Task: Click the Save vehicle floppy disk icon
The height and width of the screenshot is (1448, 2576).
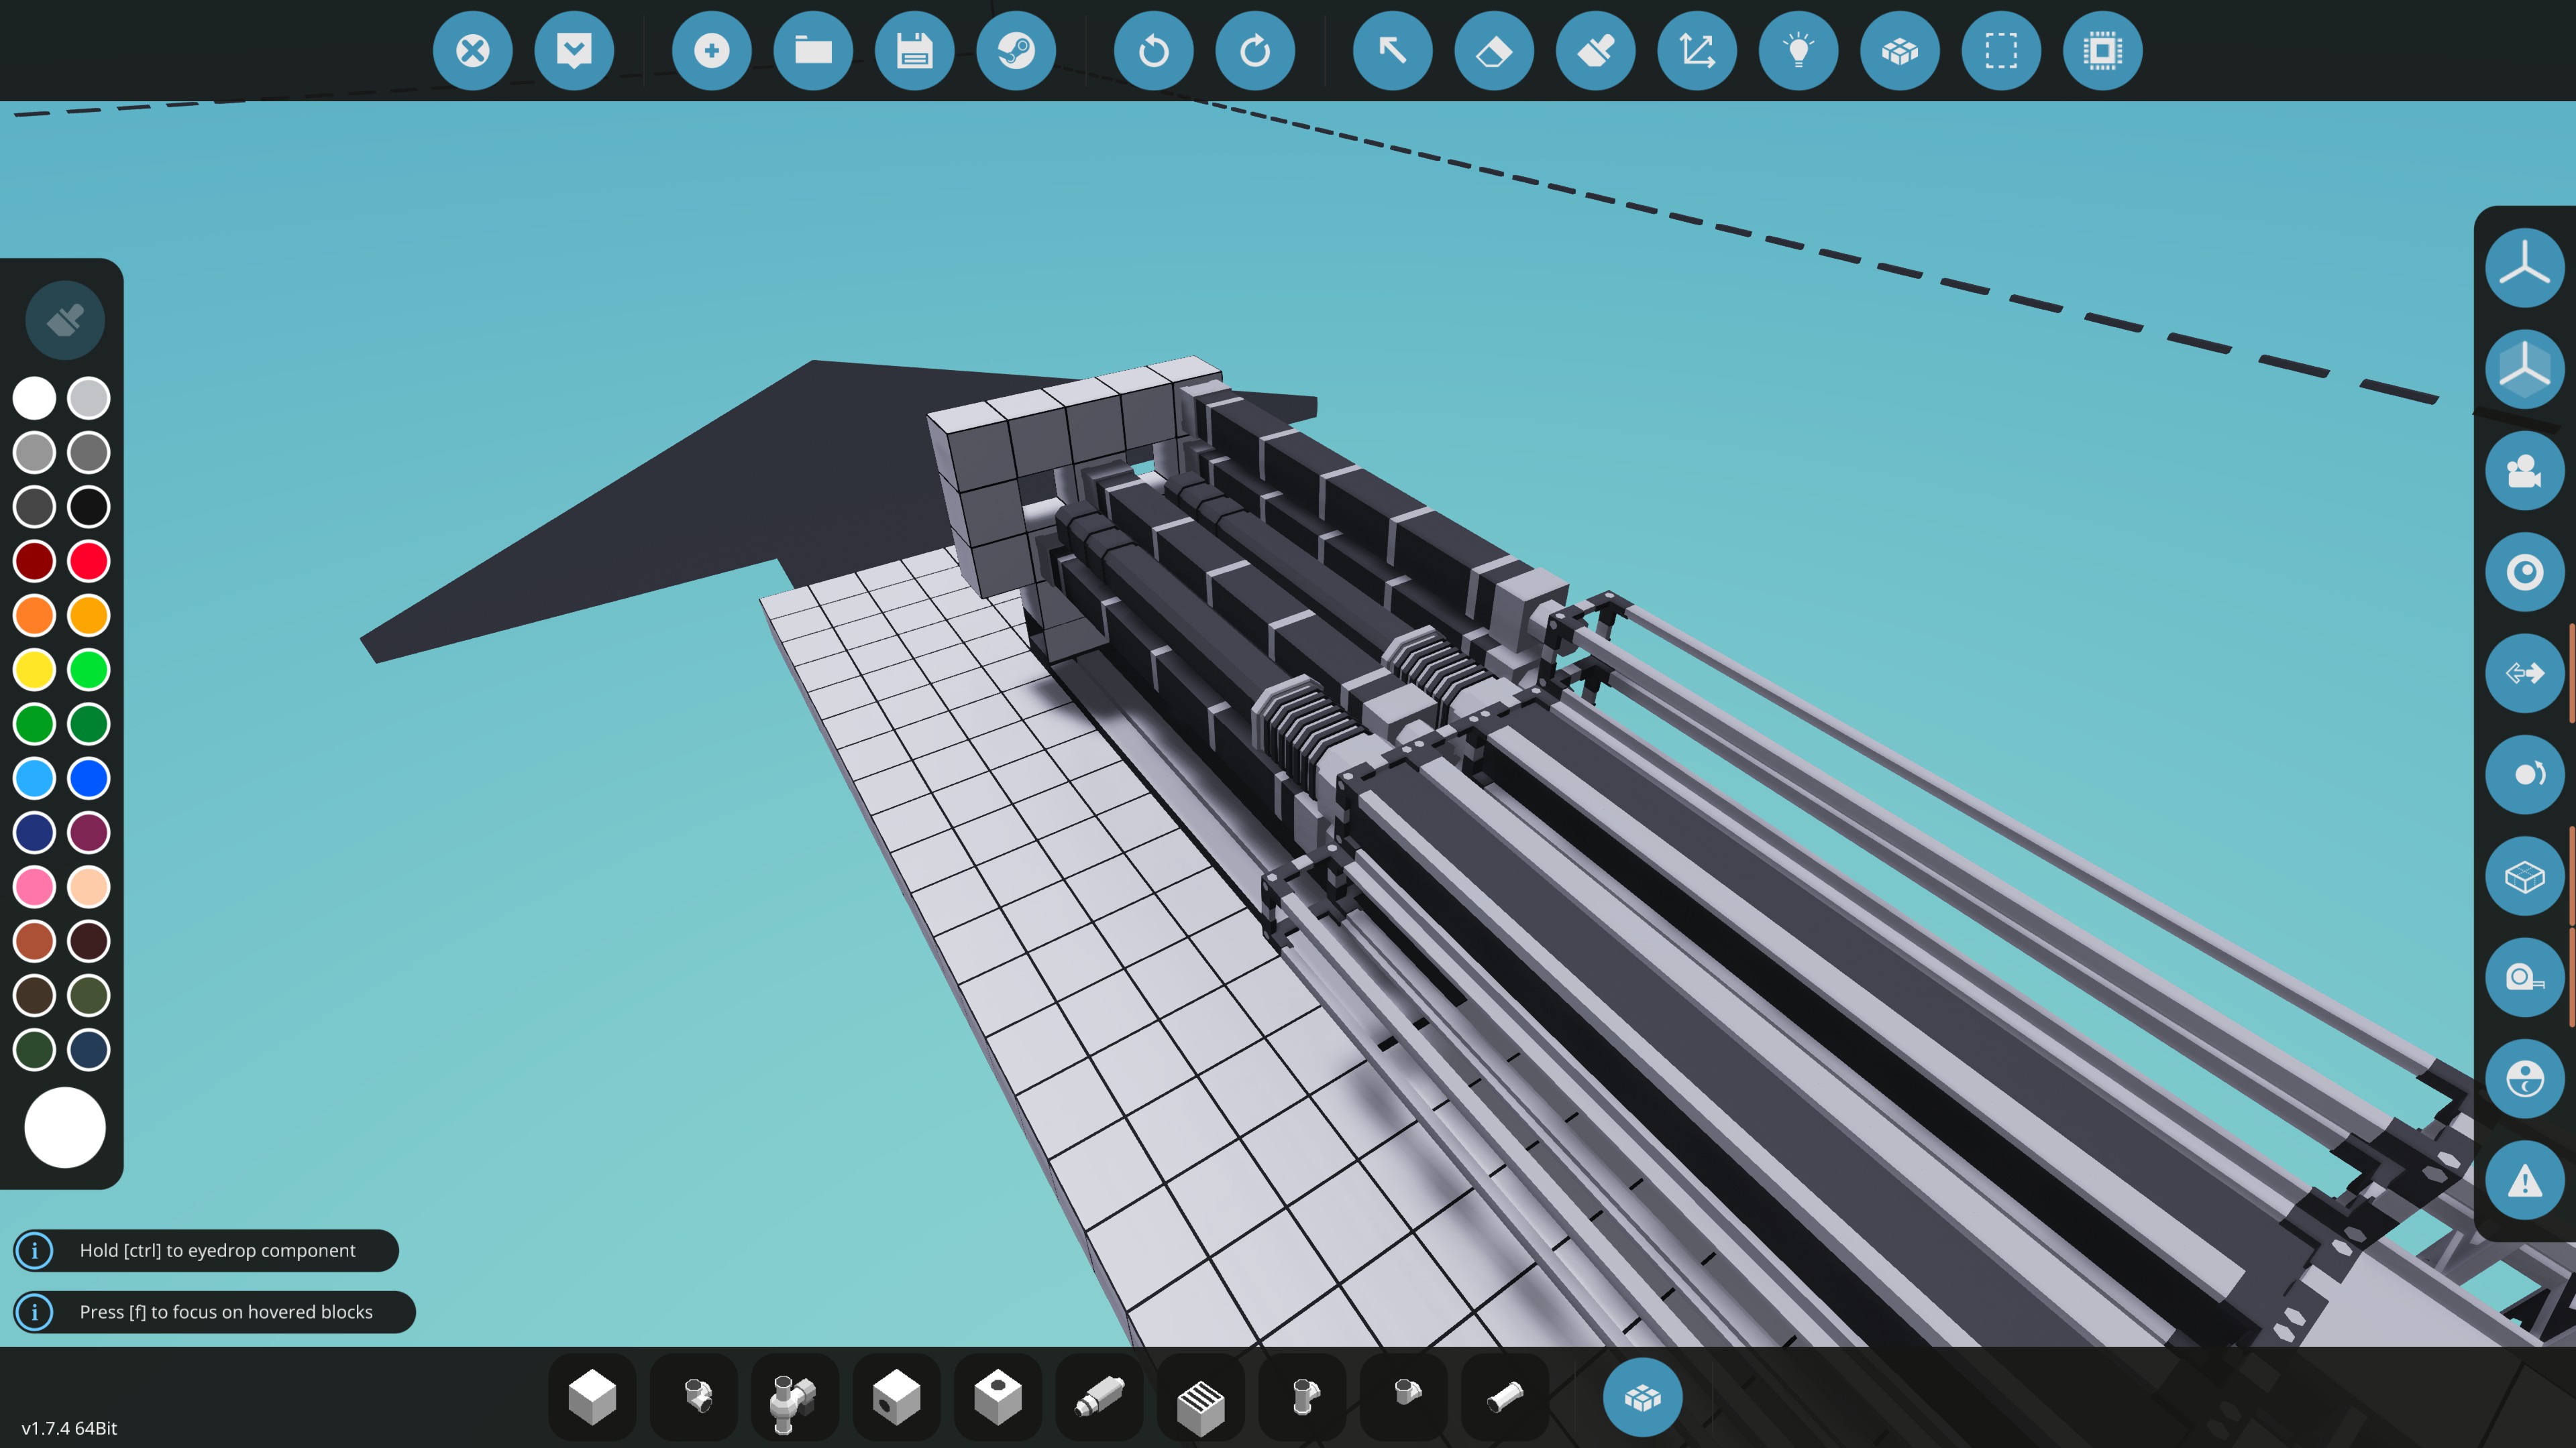Action: tap(914, 51)
